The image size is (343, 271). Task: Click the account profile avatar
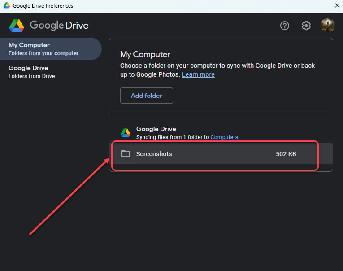point(327,25)
